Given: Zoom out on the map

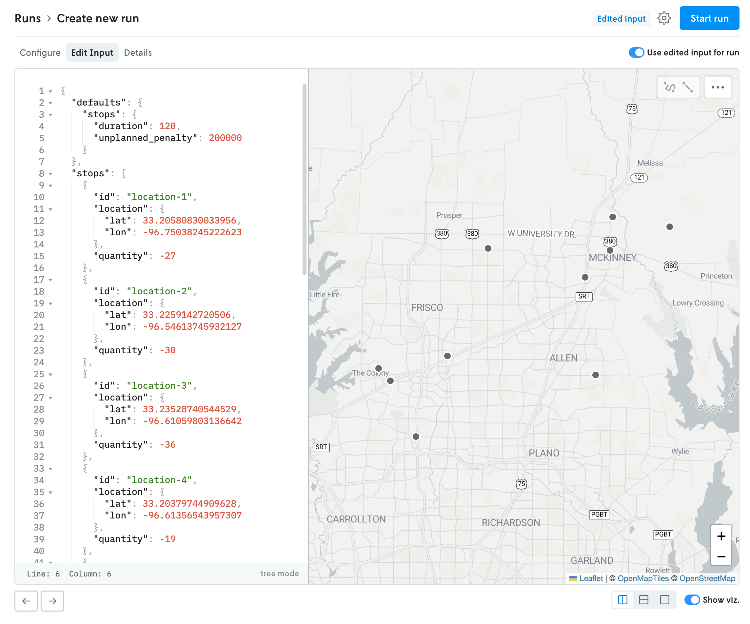Looking at the screenshot, I should 721,556.
